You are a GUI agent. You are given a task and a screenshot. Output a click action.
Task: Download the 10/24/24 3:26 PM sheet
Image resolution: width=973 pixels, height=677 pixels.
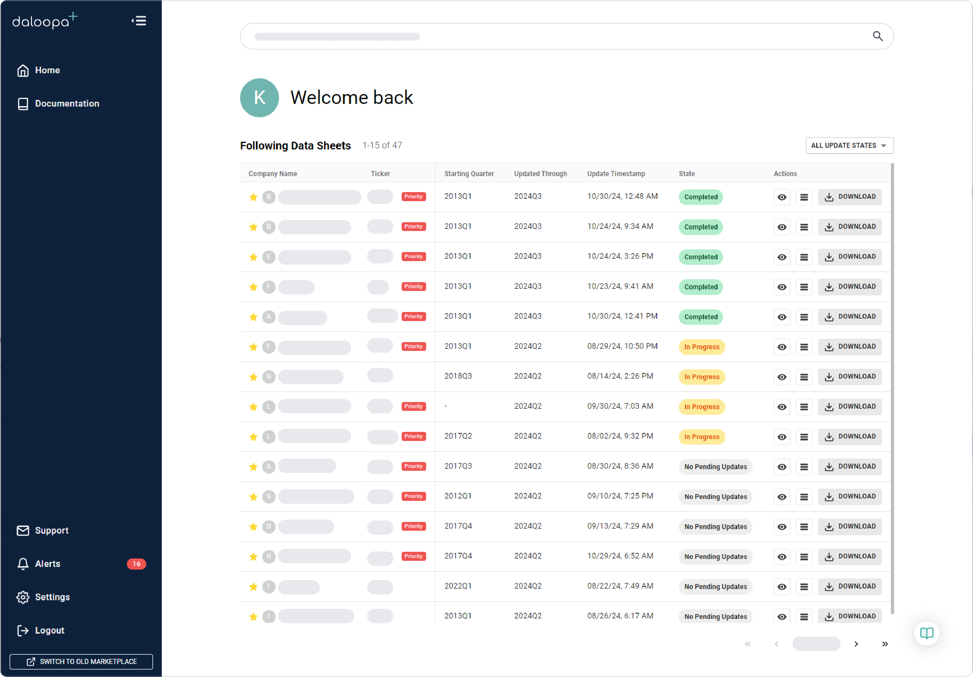click(849, 257)
